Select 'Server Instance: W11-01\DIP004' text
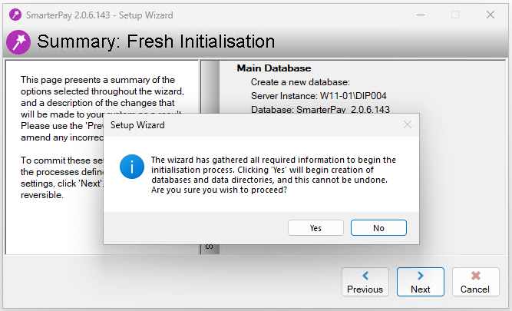Image resolution: width=512 pixels, height=311 pixels. pos(319,96)
